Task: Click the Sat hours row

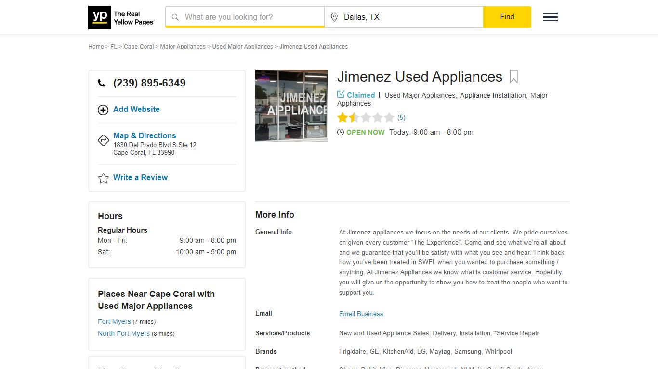Action: 167,252
